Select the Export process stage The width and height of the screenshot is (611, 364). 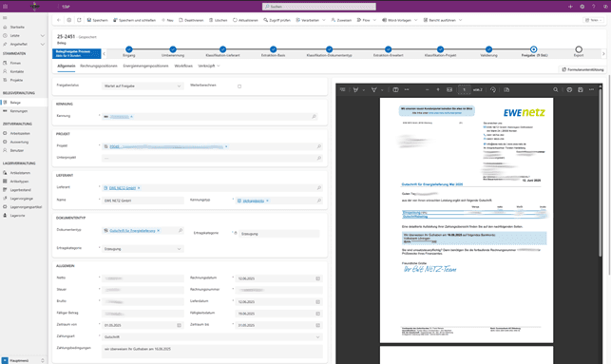pyautogui.click(x=579, y=49)
